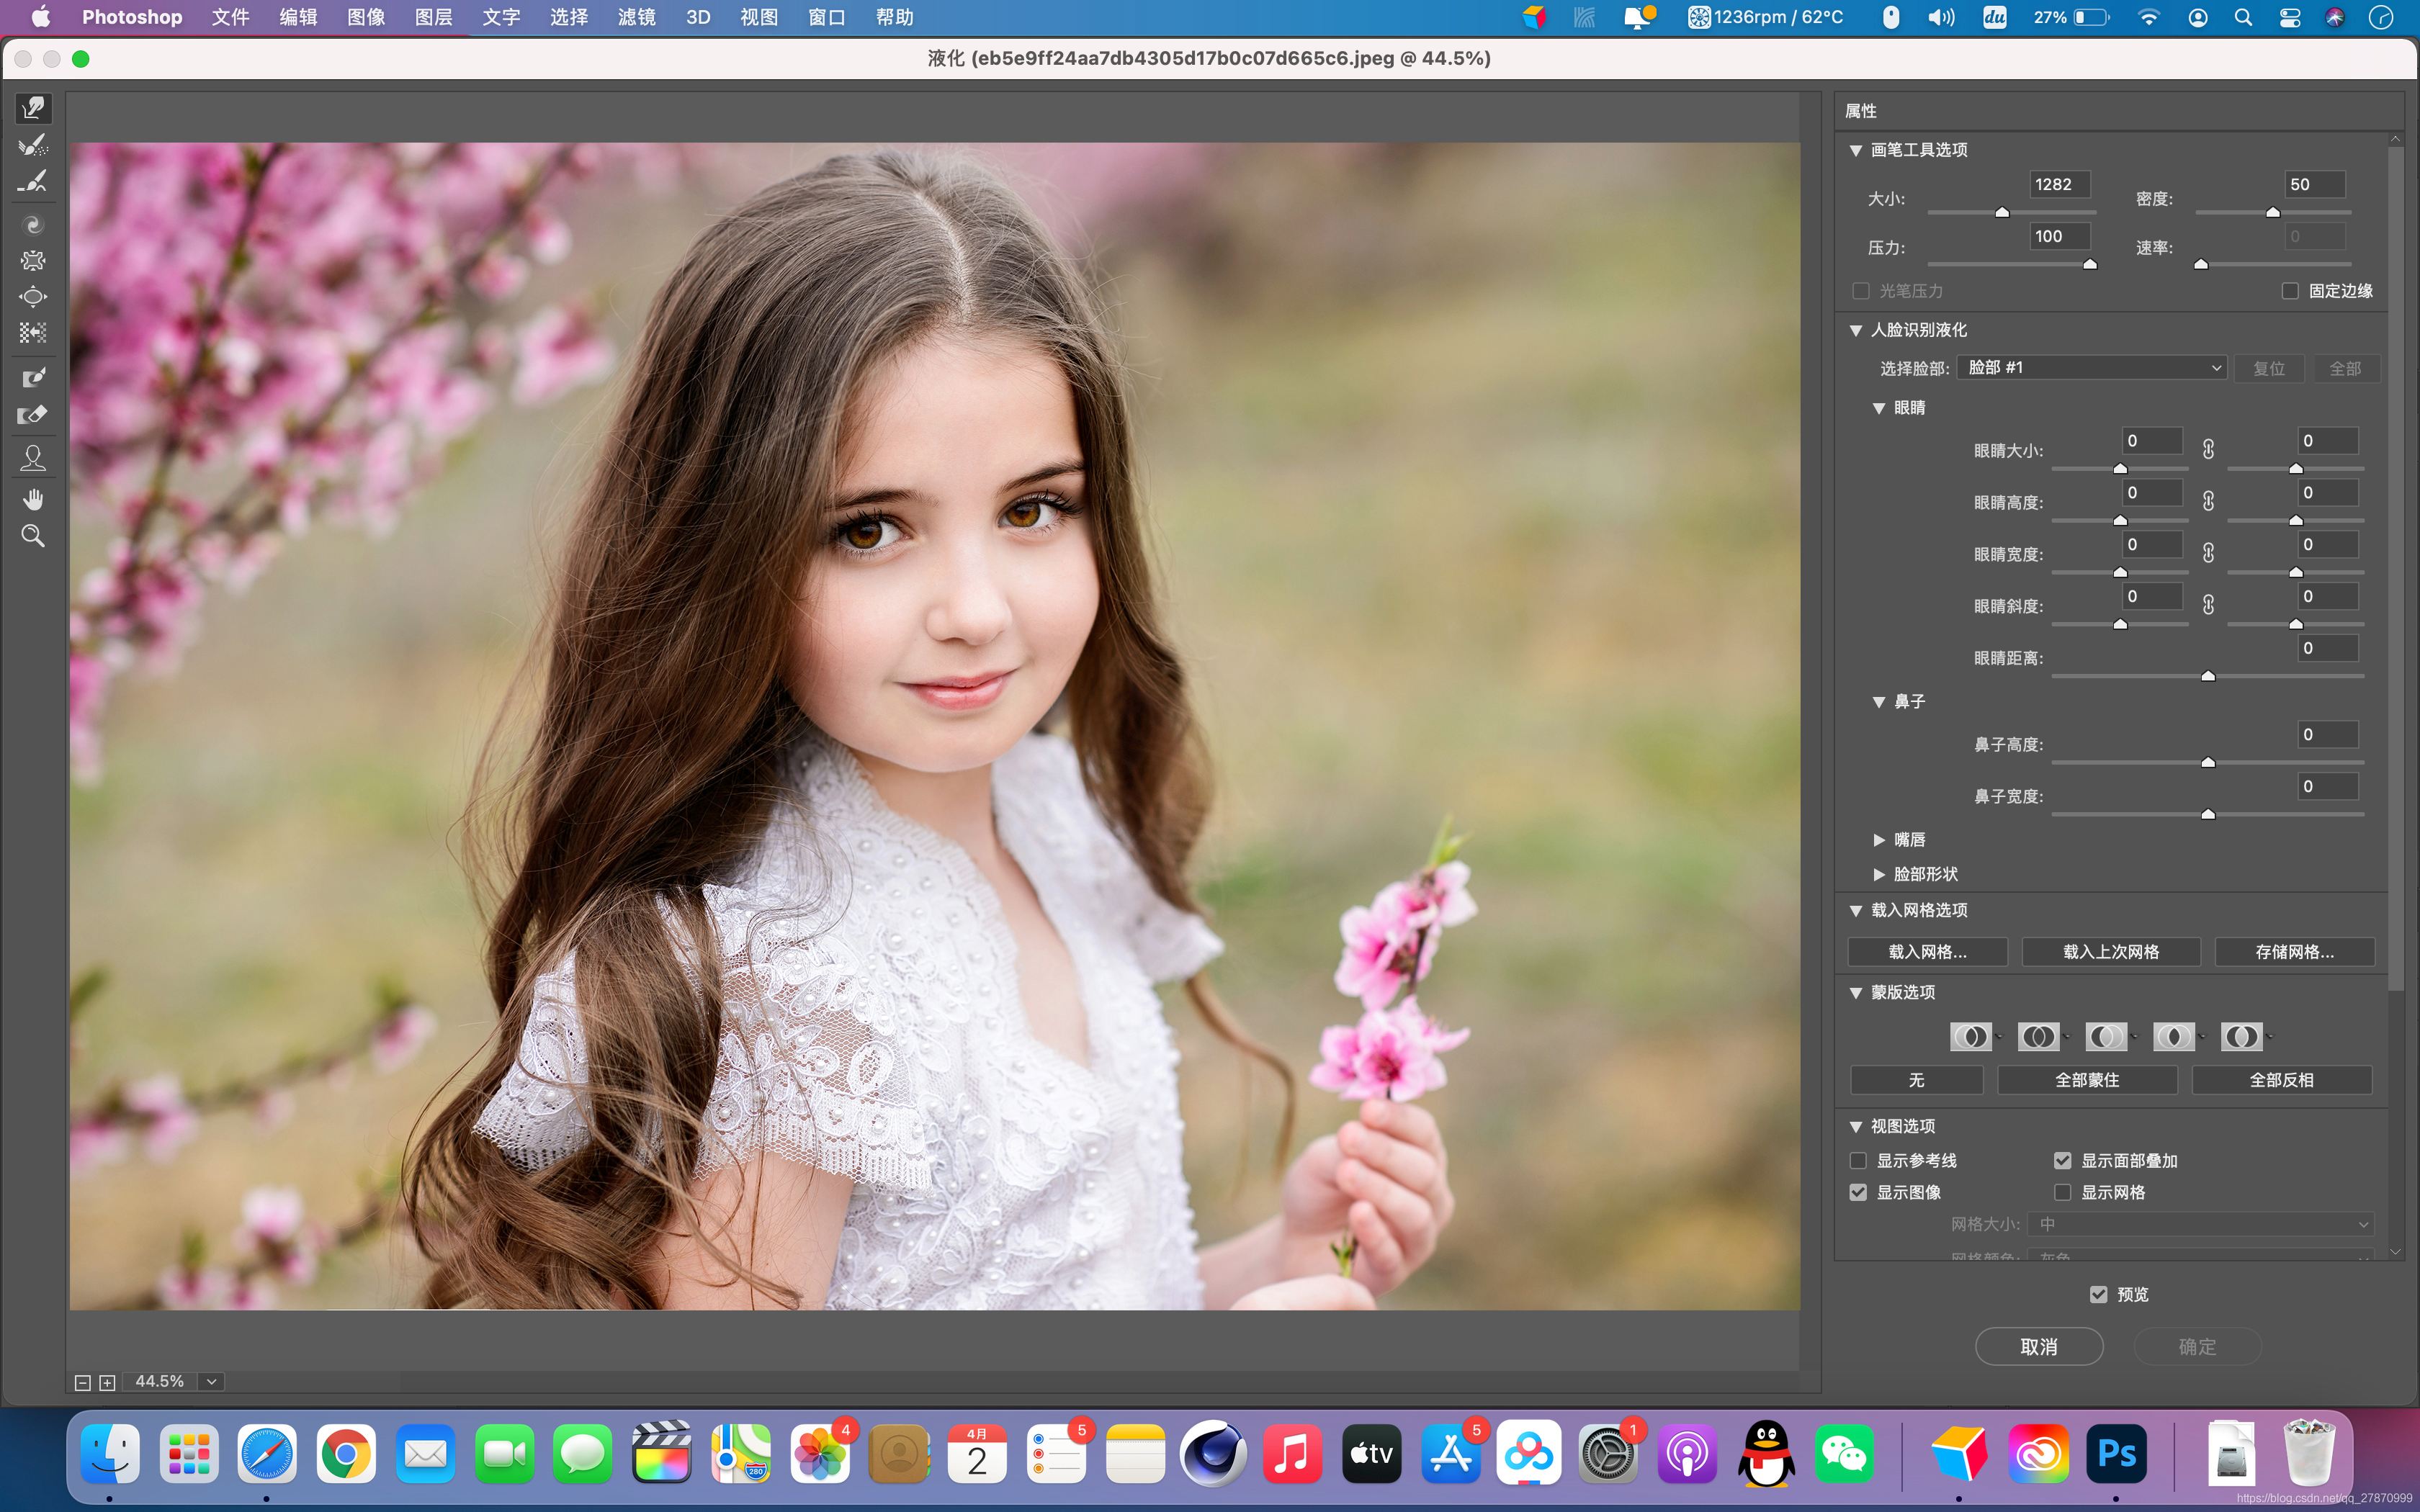This screenshot has height=1512, width=2420.
Task: Click the zoom out minus button
Action: tap(83, 1382)
